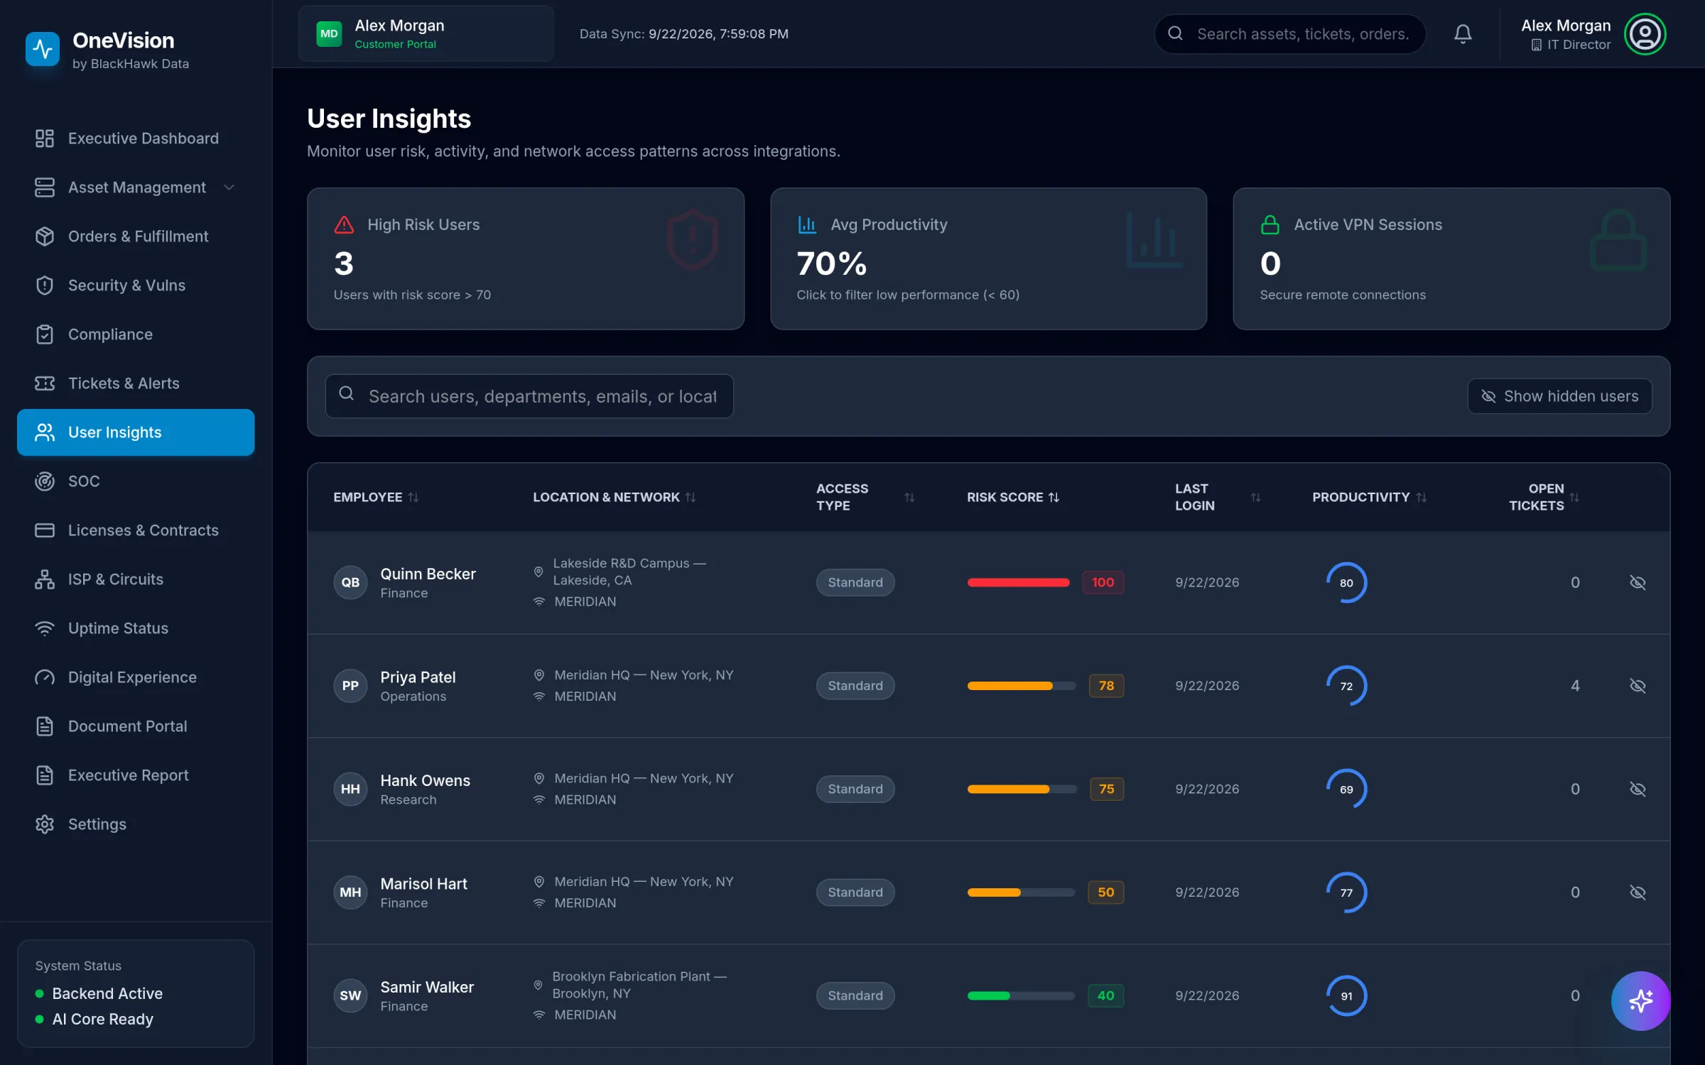Click the High Risk Users card

[x=526, y=258]
